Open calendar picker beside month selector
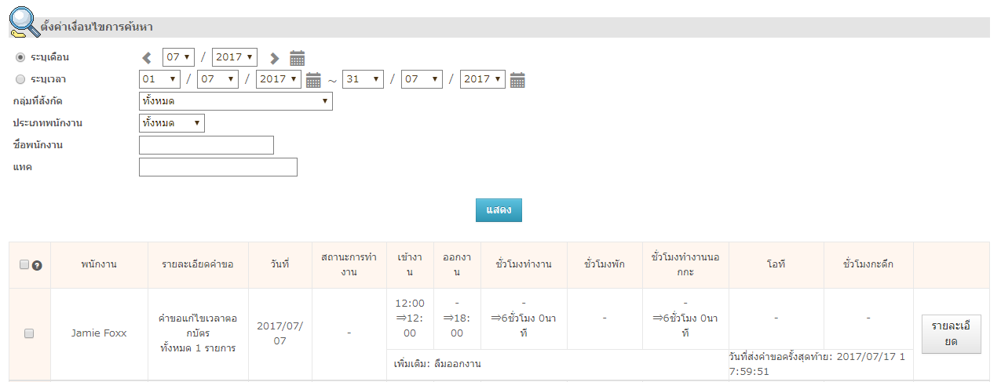Viewport: 1001px width, 382px height. [297, 57]
